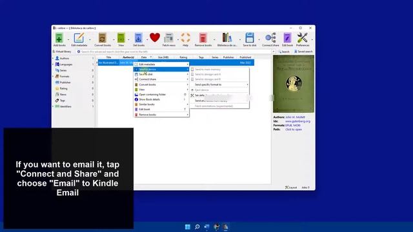Open the www.gutenberg.org identifier link
Image resolution: width=413 pixels, height=232 pixels.
(x=297, y=121)
